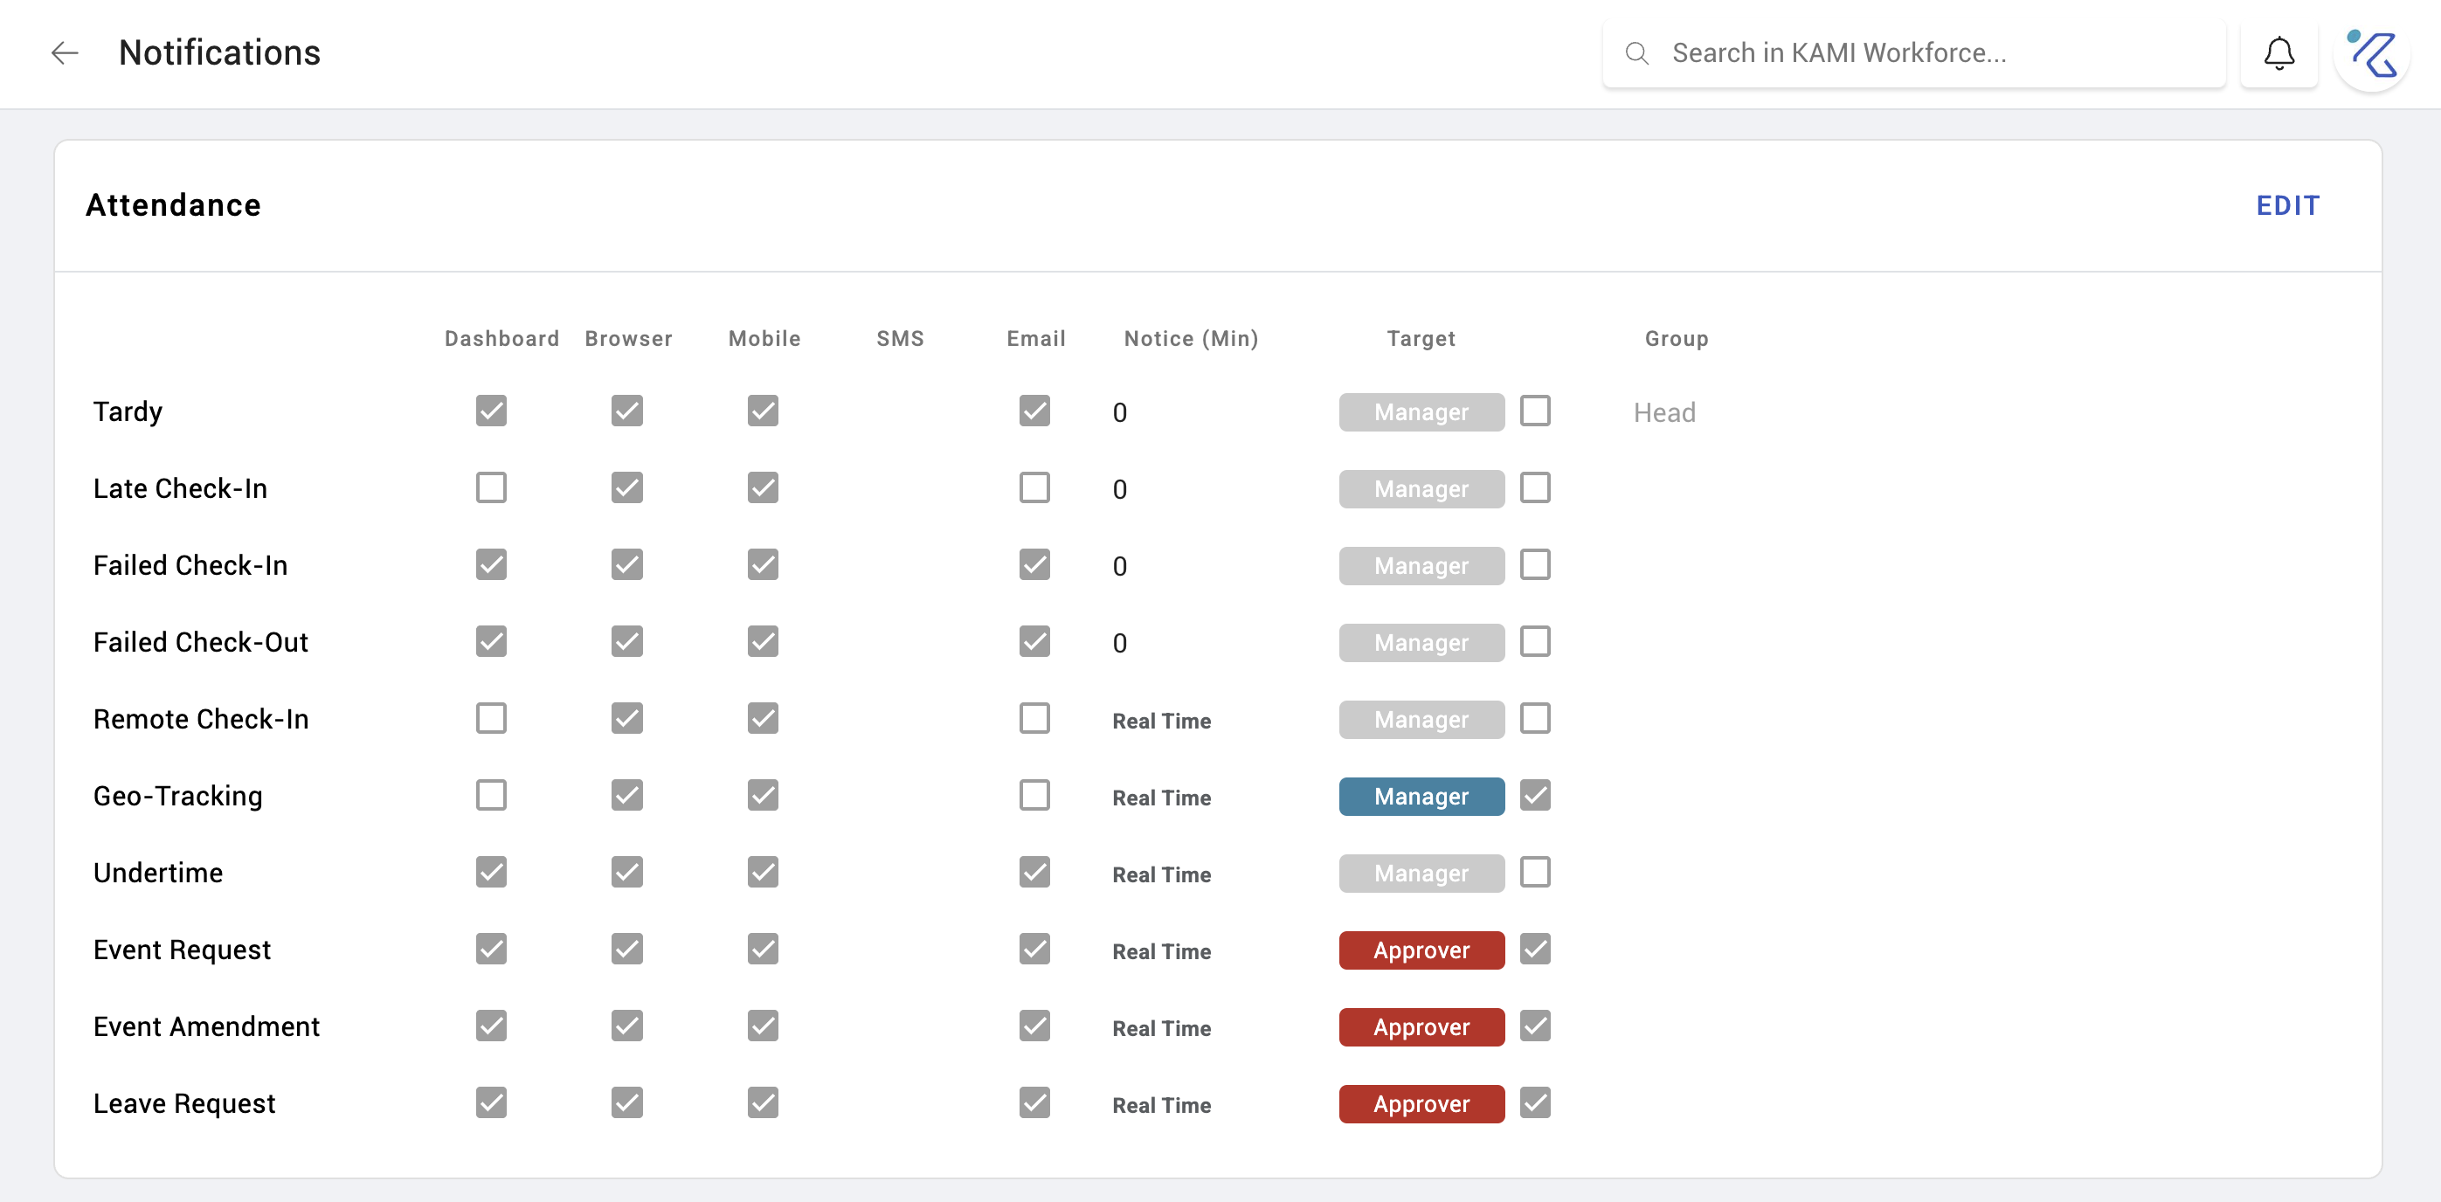This screenshot has width=2441, height=1202.
Task: Click Event Request Approver badge
Action: click(1421, 950)
